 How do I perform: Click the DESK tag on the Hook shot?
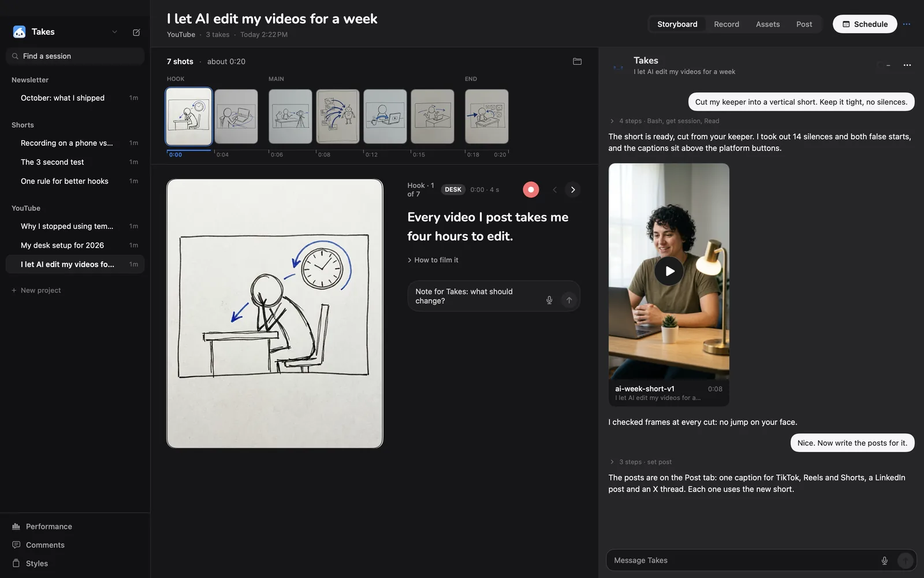click(453, 190)
